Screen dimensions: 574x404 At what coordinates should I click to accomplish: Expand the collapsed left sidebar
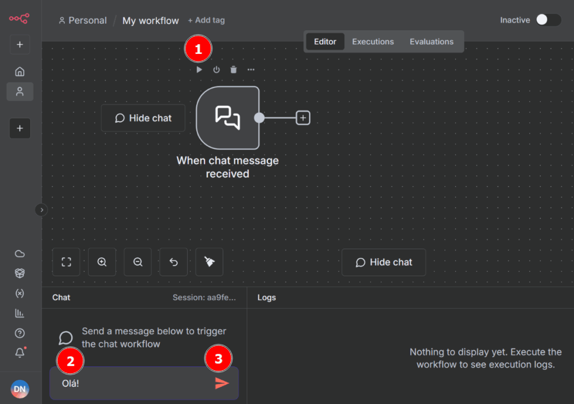(x=41, y=210)
